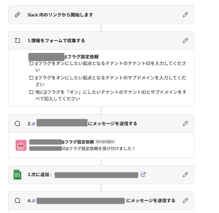Screen dimensions: 219x213
Task: Edit the step 1 information form
Action: click(x=185, y=40)
